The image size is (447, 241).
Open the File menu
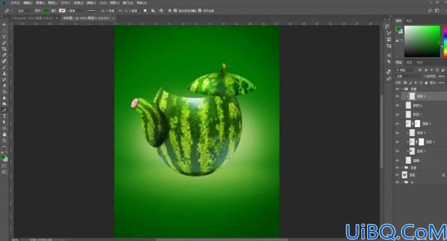pos(15,3)
